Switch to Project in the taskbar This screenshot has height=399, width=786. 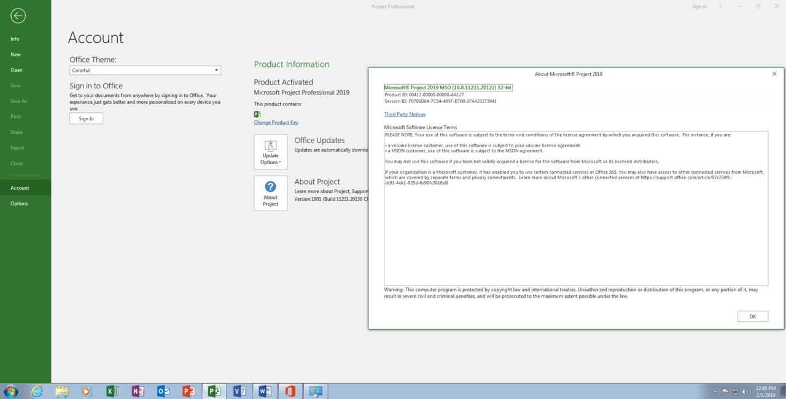214,391
